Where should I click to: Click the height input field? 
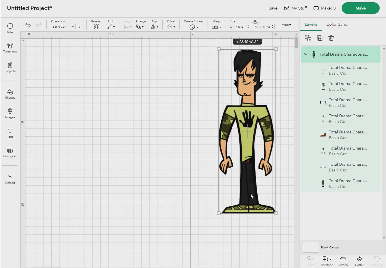tap(264, 27)
